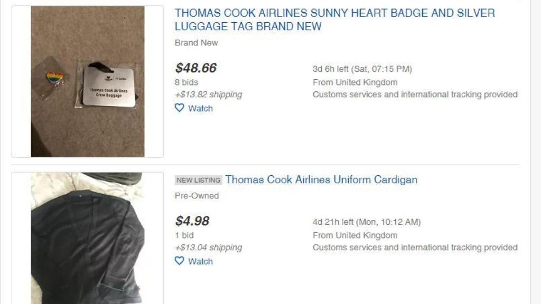Click the Brand New condition label

coord(196,43)
